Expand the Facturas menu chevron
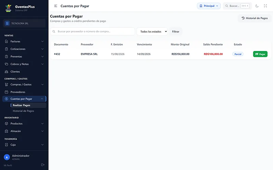273x170 pixels. [42, 41]
